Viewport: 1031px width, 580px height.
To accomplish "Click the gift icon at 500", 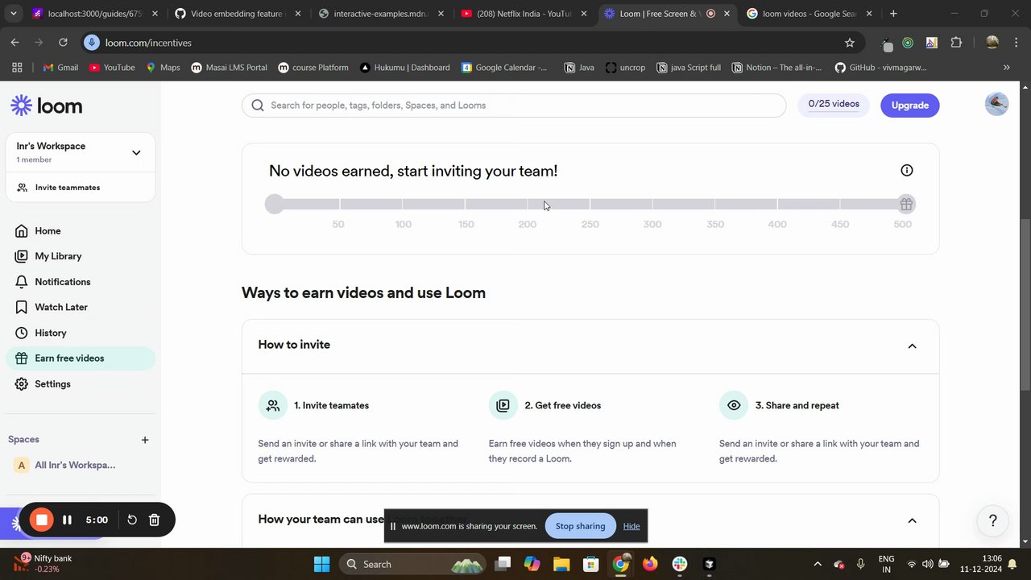I will tap(906, 204).
